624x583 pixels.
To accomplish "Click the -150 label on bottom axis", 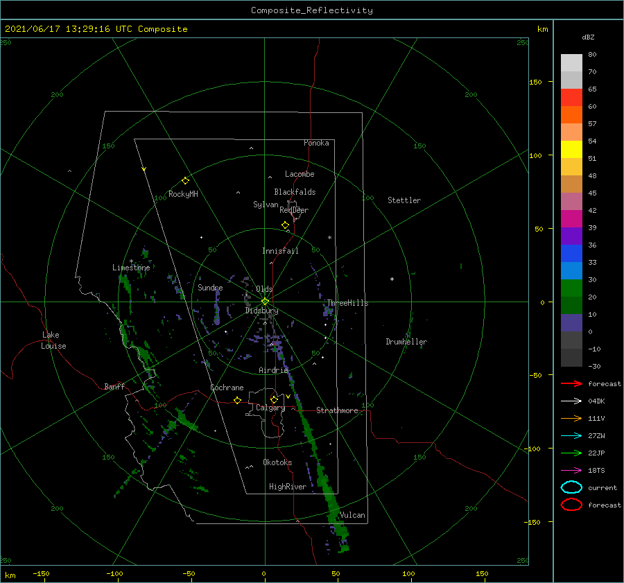I will [x=41, y=573].
